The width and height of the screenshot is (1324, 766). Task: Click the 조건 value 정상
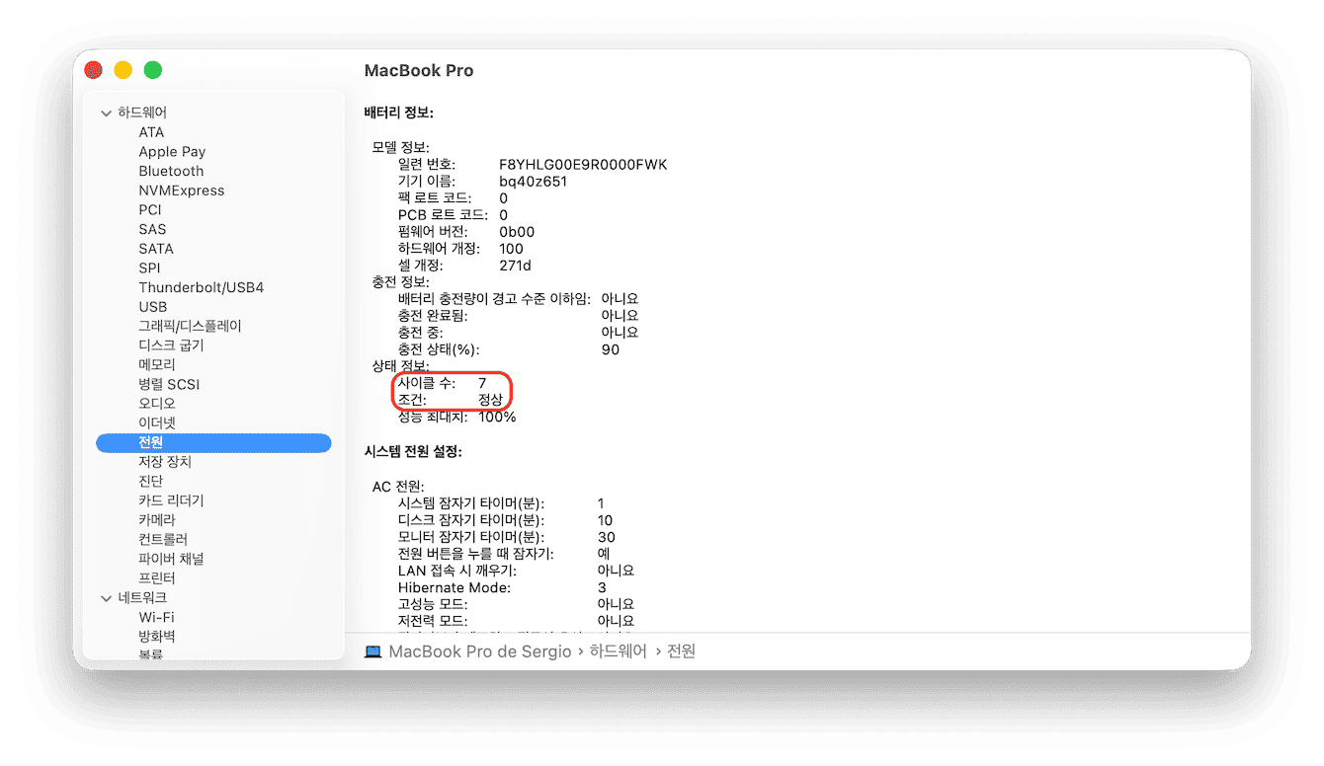[490, 400]
